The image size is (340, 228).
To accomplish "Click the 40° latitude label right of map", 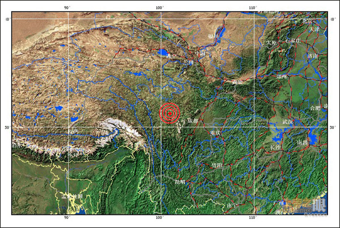I will tap(333, 19).
